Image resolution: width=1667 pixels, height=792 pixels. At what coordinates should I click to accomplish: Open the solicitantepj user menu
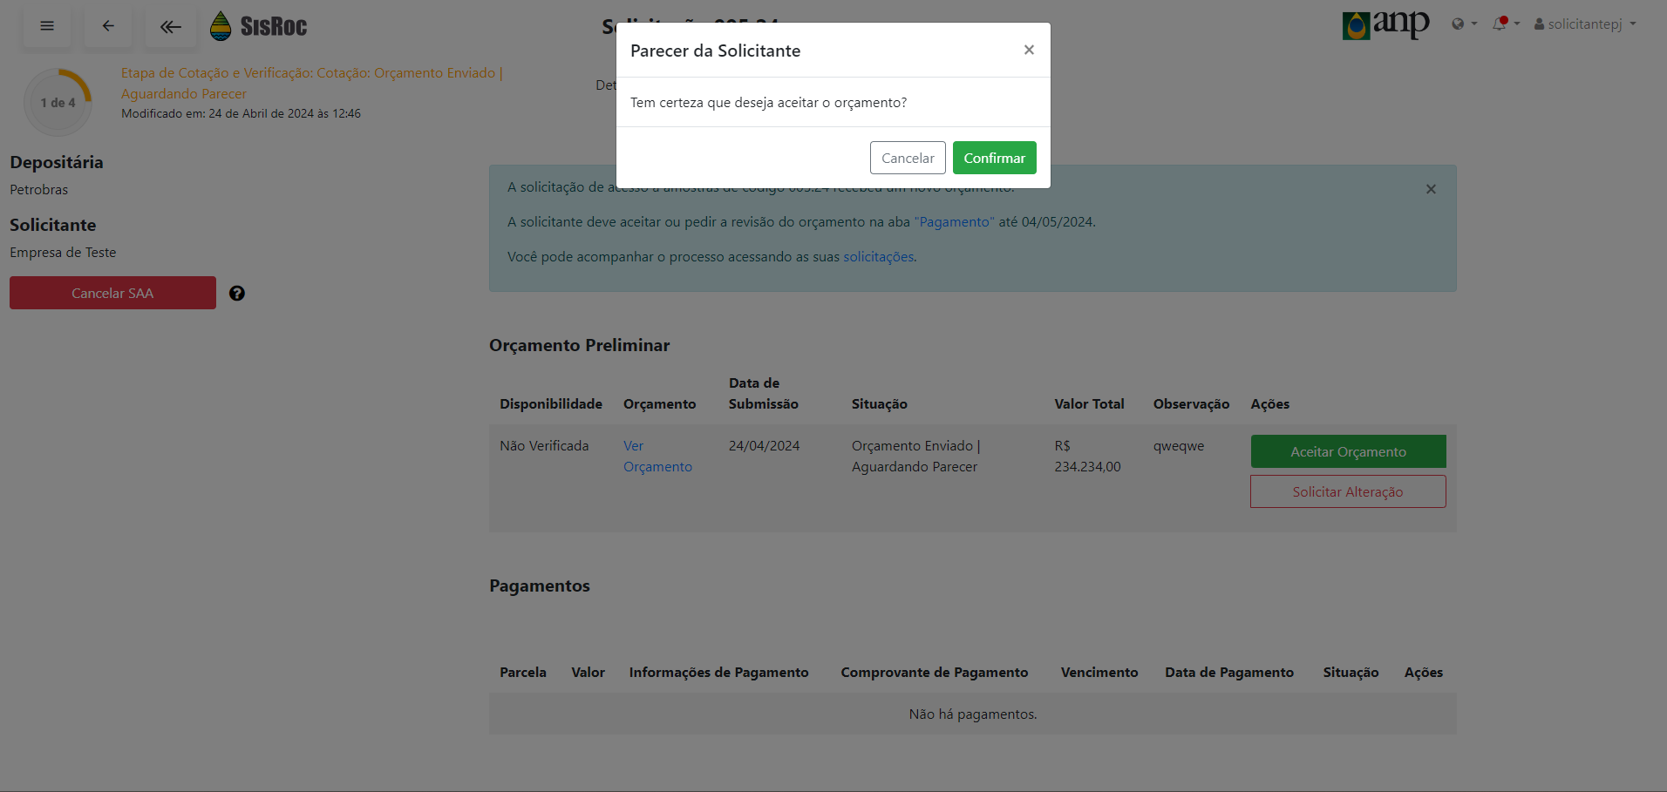[x=1585, y=24]
